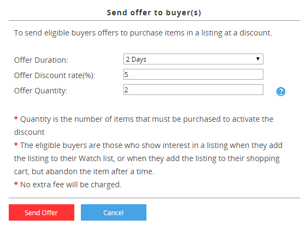Click the blue help icon beside Offer Quantity
Screen dimensions: 306x231
(x=281, y=92)
